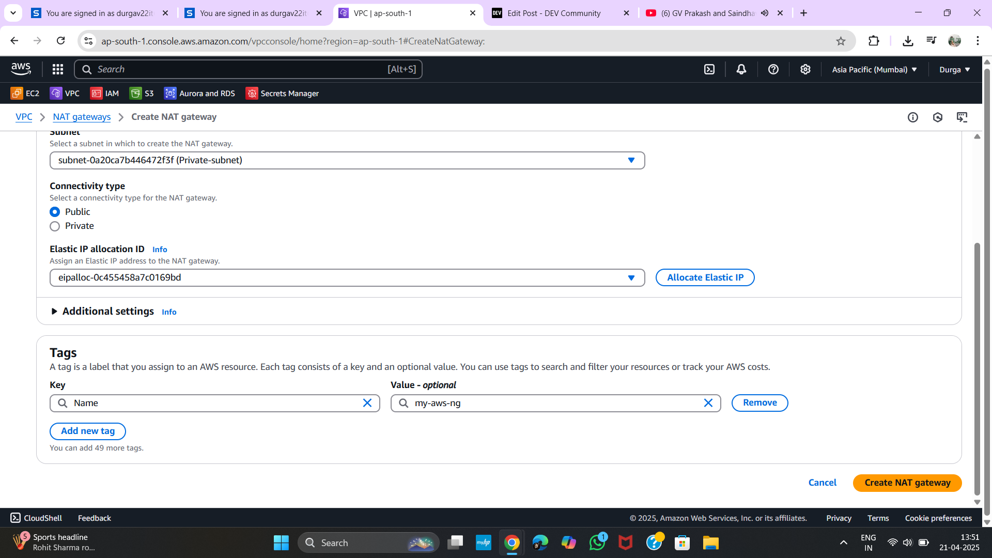This screenshot has width=992, height=558.
Task: Open EC2 shortcut in favorites bar
Action: [25, 94]
